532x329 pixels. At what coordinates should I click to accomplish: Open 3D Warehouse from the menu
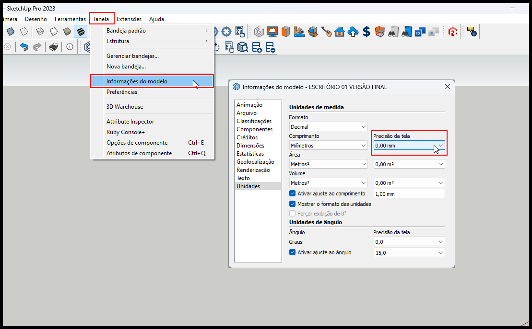pyautogui.click(x=152, y=107)
